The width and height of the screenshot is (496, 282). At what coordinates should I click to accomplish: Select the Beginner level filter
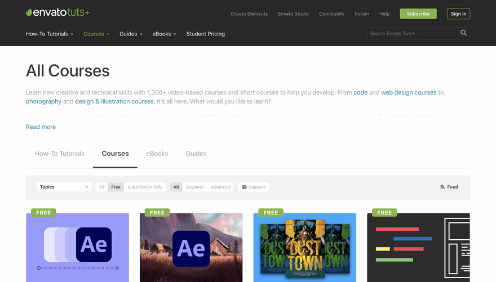pyautogui.click(x=194, y=187)
